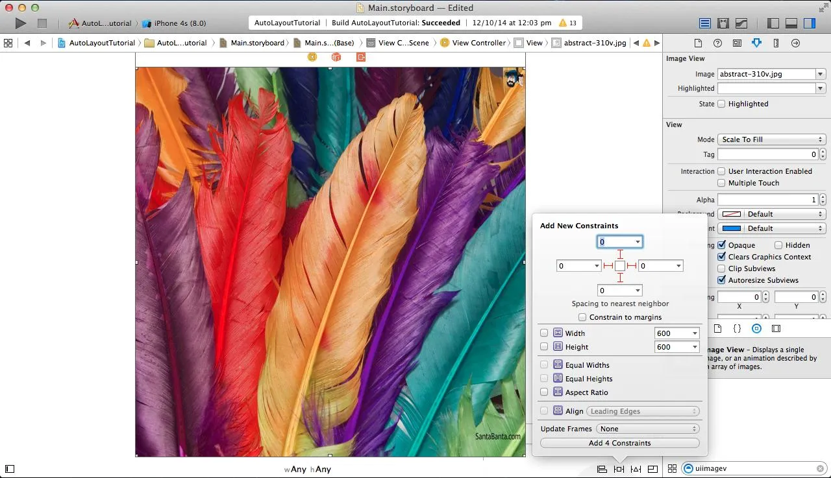Open the Align constraints popup

tap(602, 469)
